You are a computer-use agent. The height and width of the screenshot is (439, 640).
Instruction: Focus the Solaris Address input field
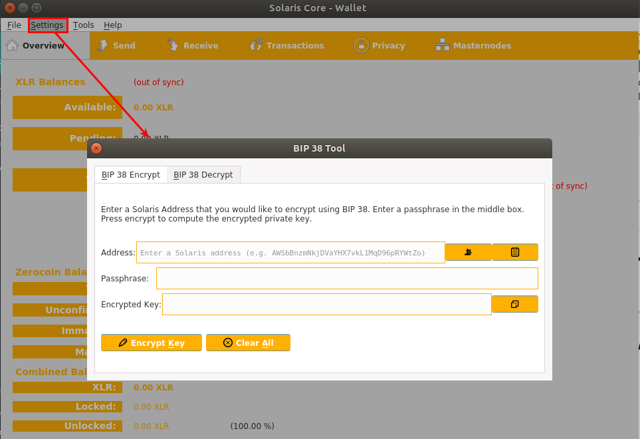click(x=290, y=252)
